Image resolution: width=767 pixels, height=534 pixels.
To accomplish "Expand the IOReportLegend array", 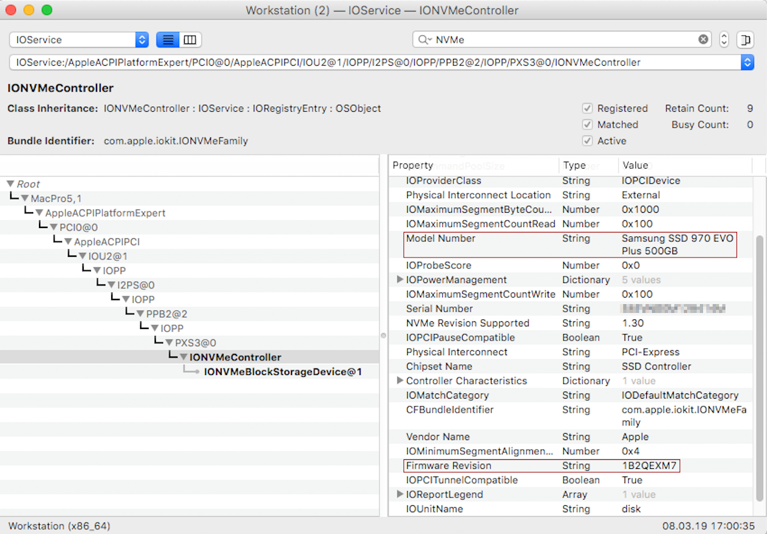I will click(x=400, y=494).
